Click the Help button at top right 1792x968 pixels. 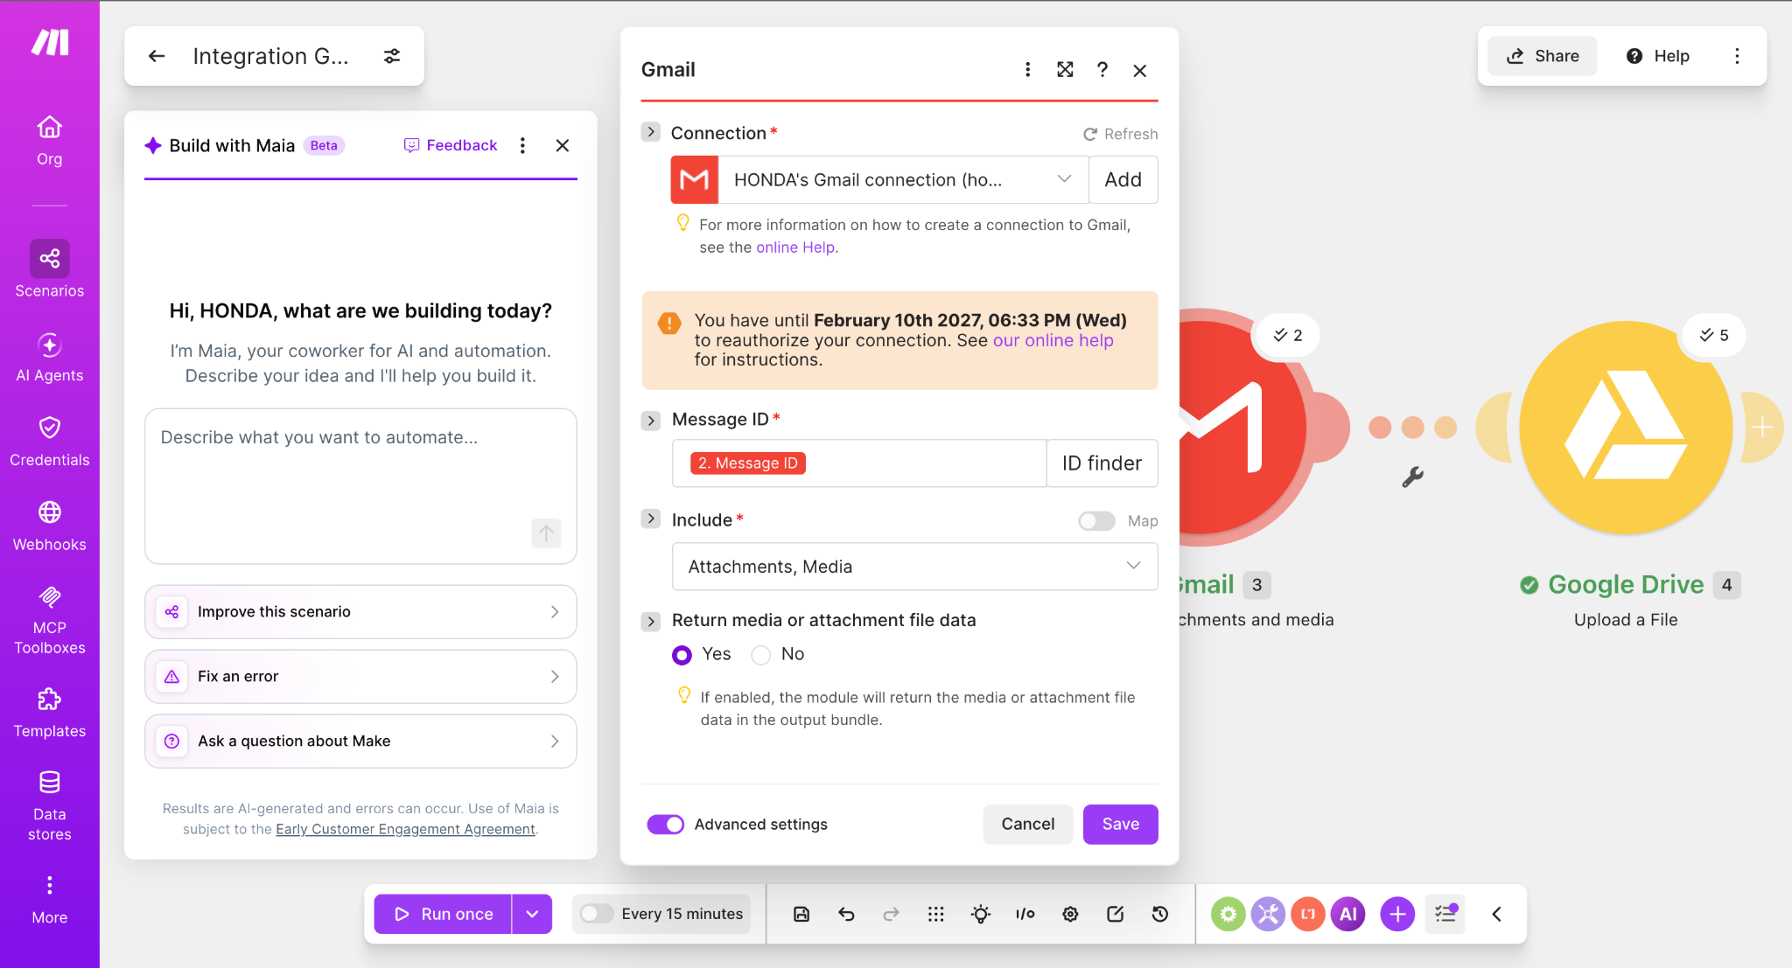1657,56
